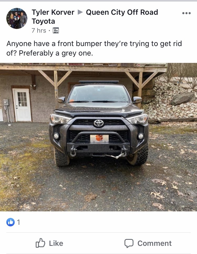The image size is (197, 254).
Task: Click the speech bubble comment icon
Action: coord(129,243)
